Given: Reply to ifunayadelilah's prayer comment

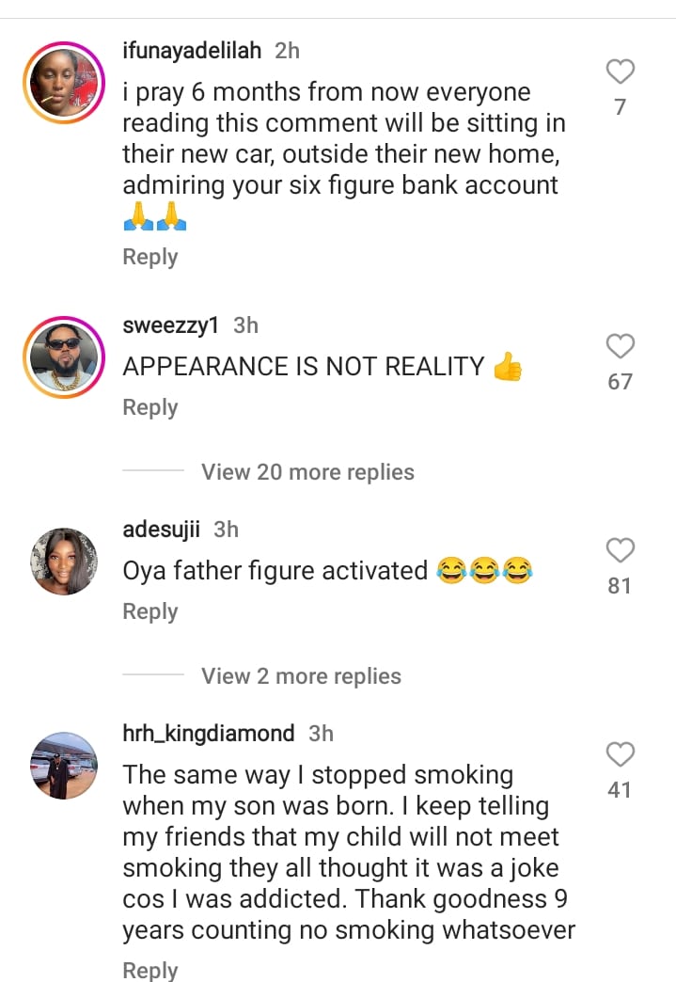Looking at the screenshot, I should coord(150,257).
